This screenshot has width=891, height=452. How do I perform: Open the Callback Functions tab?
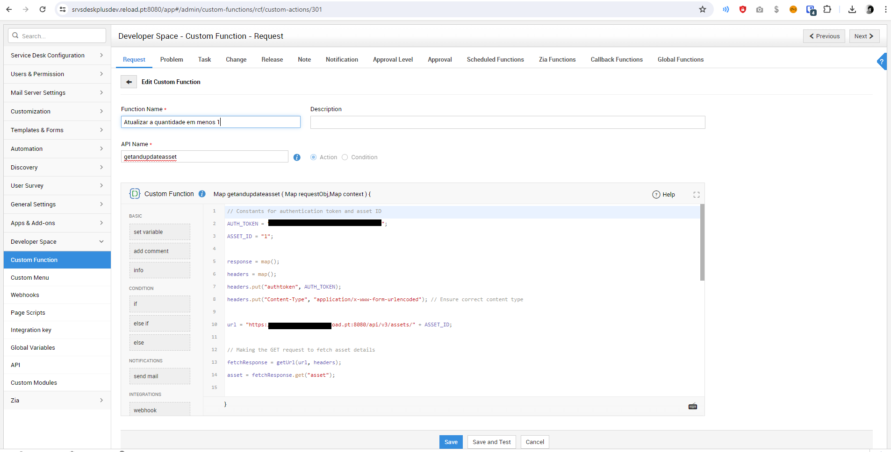click(x=617, y=59)
